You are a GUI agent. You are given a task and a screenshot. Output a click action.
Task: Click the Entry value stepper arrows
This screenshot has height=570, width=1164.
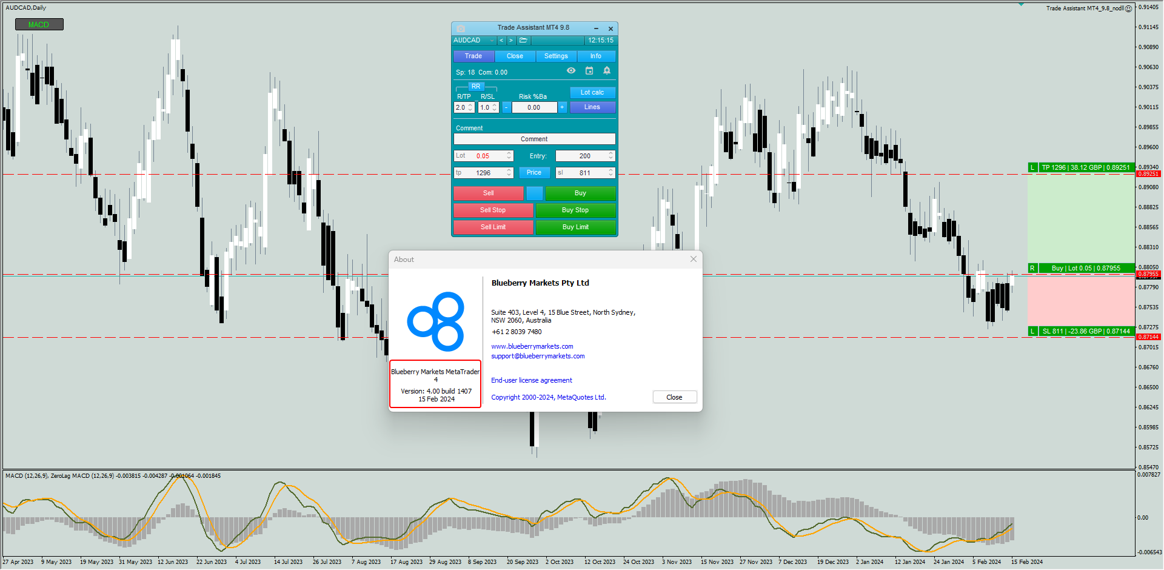click(611, 156)
